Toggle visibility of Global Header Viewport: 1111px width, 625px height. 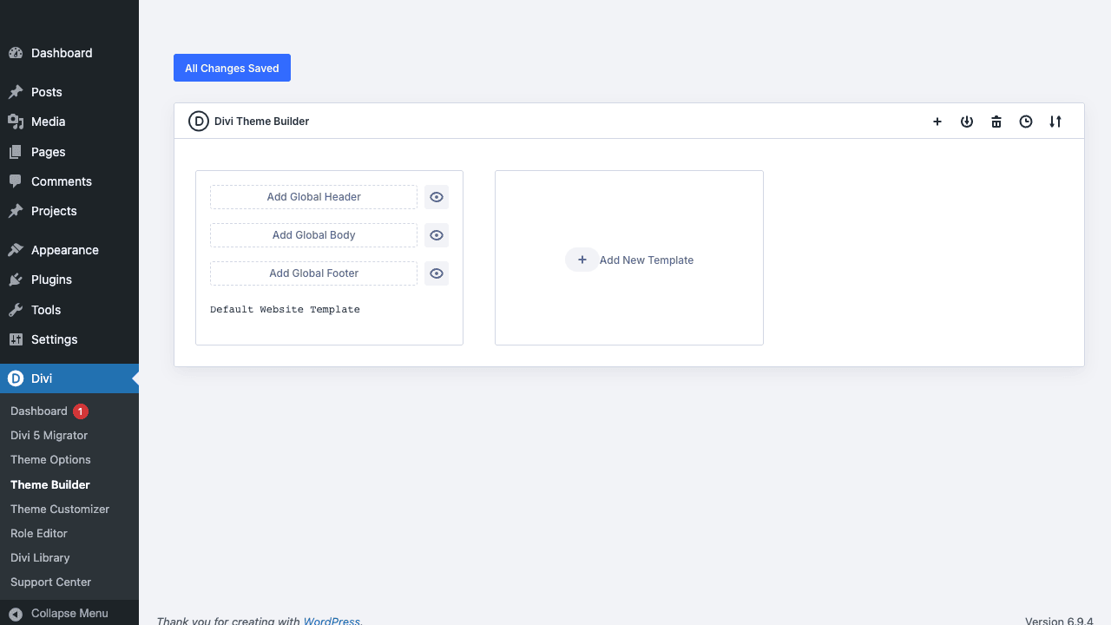[x=437, y=197]
